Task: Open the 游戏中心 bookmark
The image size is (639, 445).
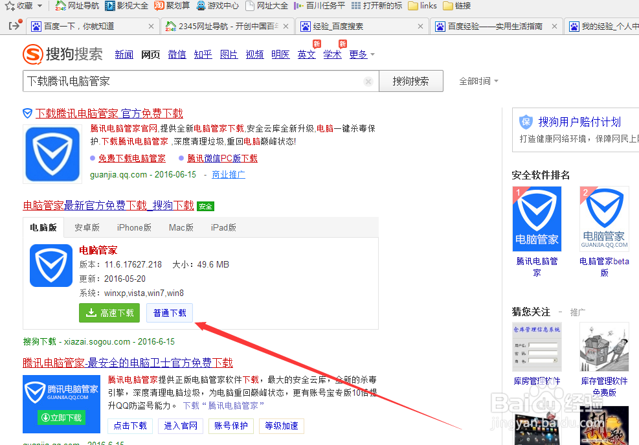Action: click(218, 6)
